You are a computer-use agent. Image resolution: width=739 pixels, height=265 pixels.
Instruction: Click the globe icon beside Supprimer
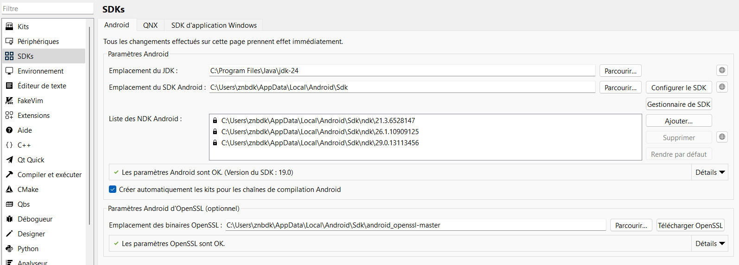coord(722,137)
